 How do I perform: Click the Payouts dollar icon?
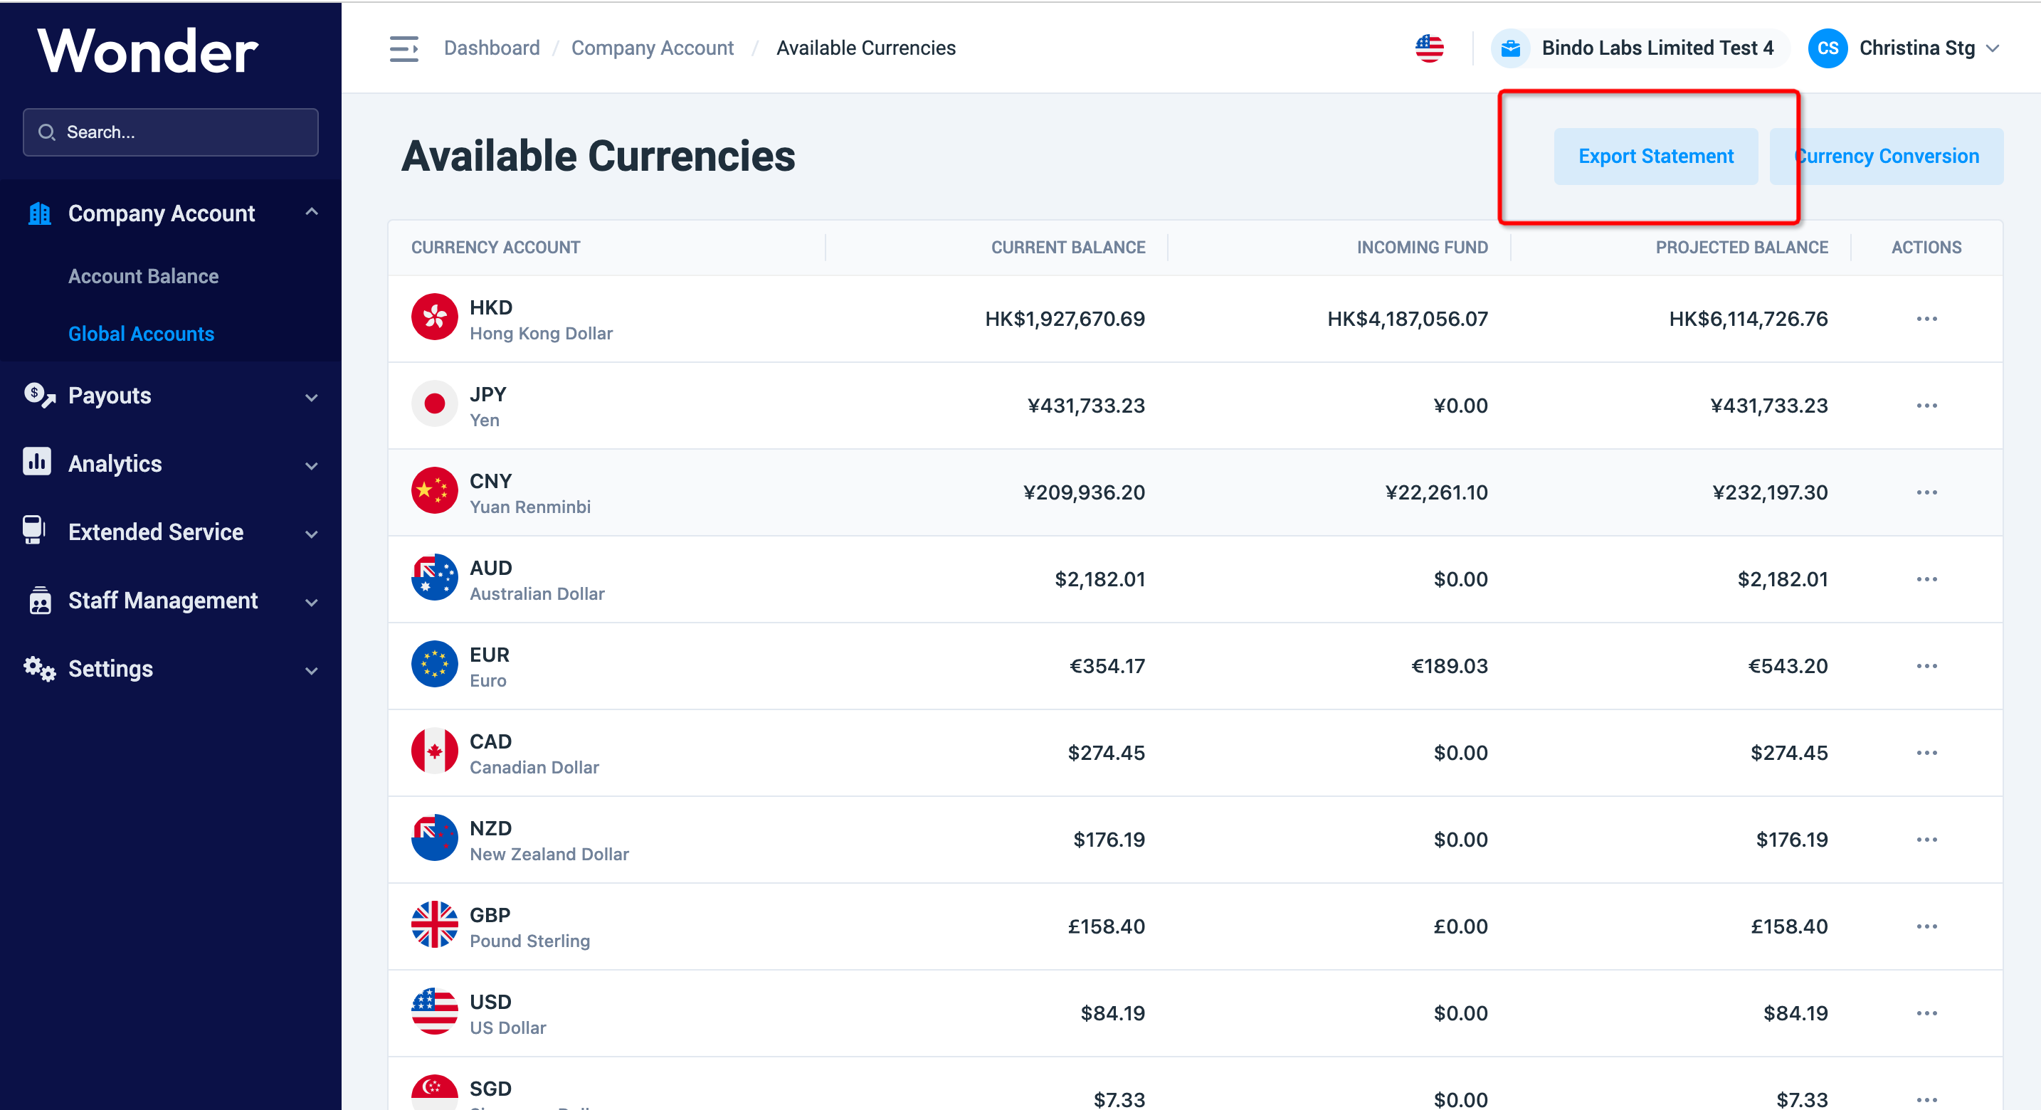point(39,395)
